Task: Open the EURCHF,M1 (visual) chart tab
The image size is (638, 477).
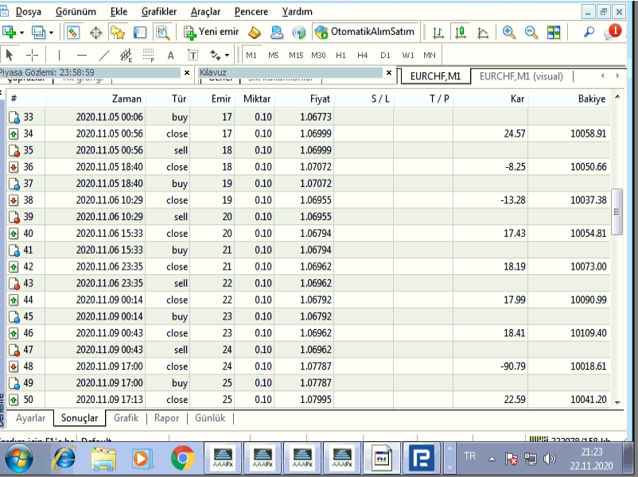Action: (x=521, y=76)
